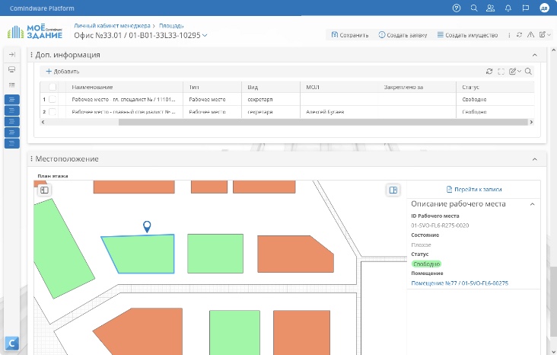Toggle the right side panel on floor plan
557x355 pixels.
393,190
